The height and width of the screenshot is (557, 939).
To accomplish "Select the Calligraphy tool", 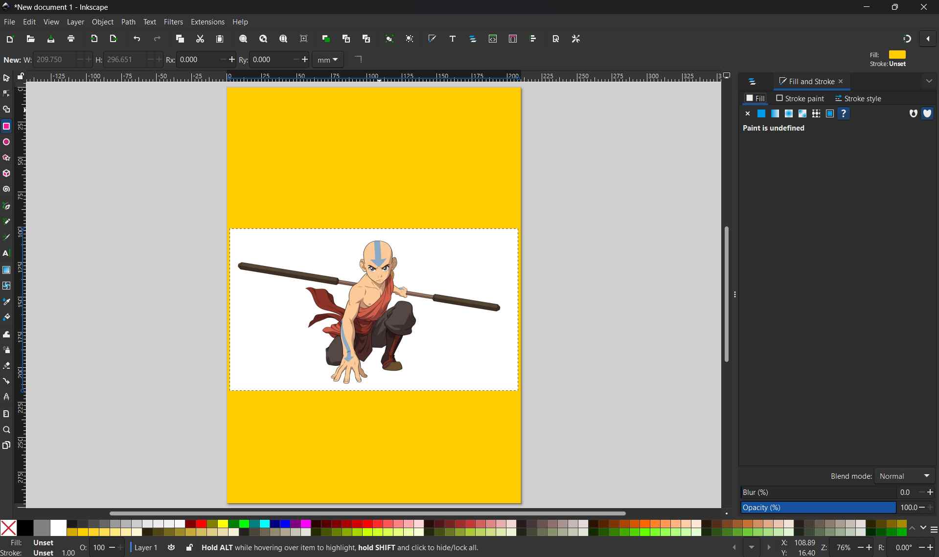I will (x=6, y=237).
